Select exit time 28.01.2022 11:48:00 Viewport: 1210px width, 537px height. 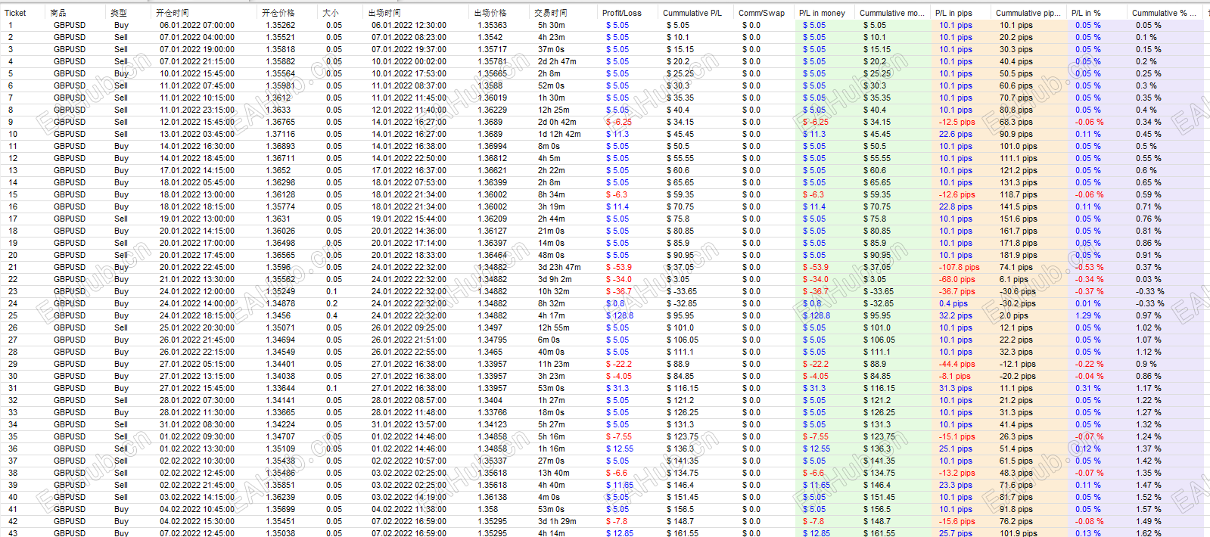(409, 412)
